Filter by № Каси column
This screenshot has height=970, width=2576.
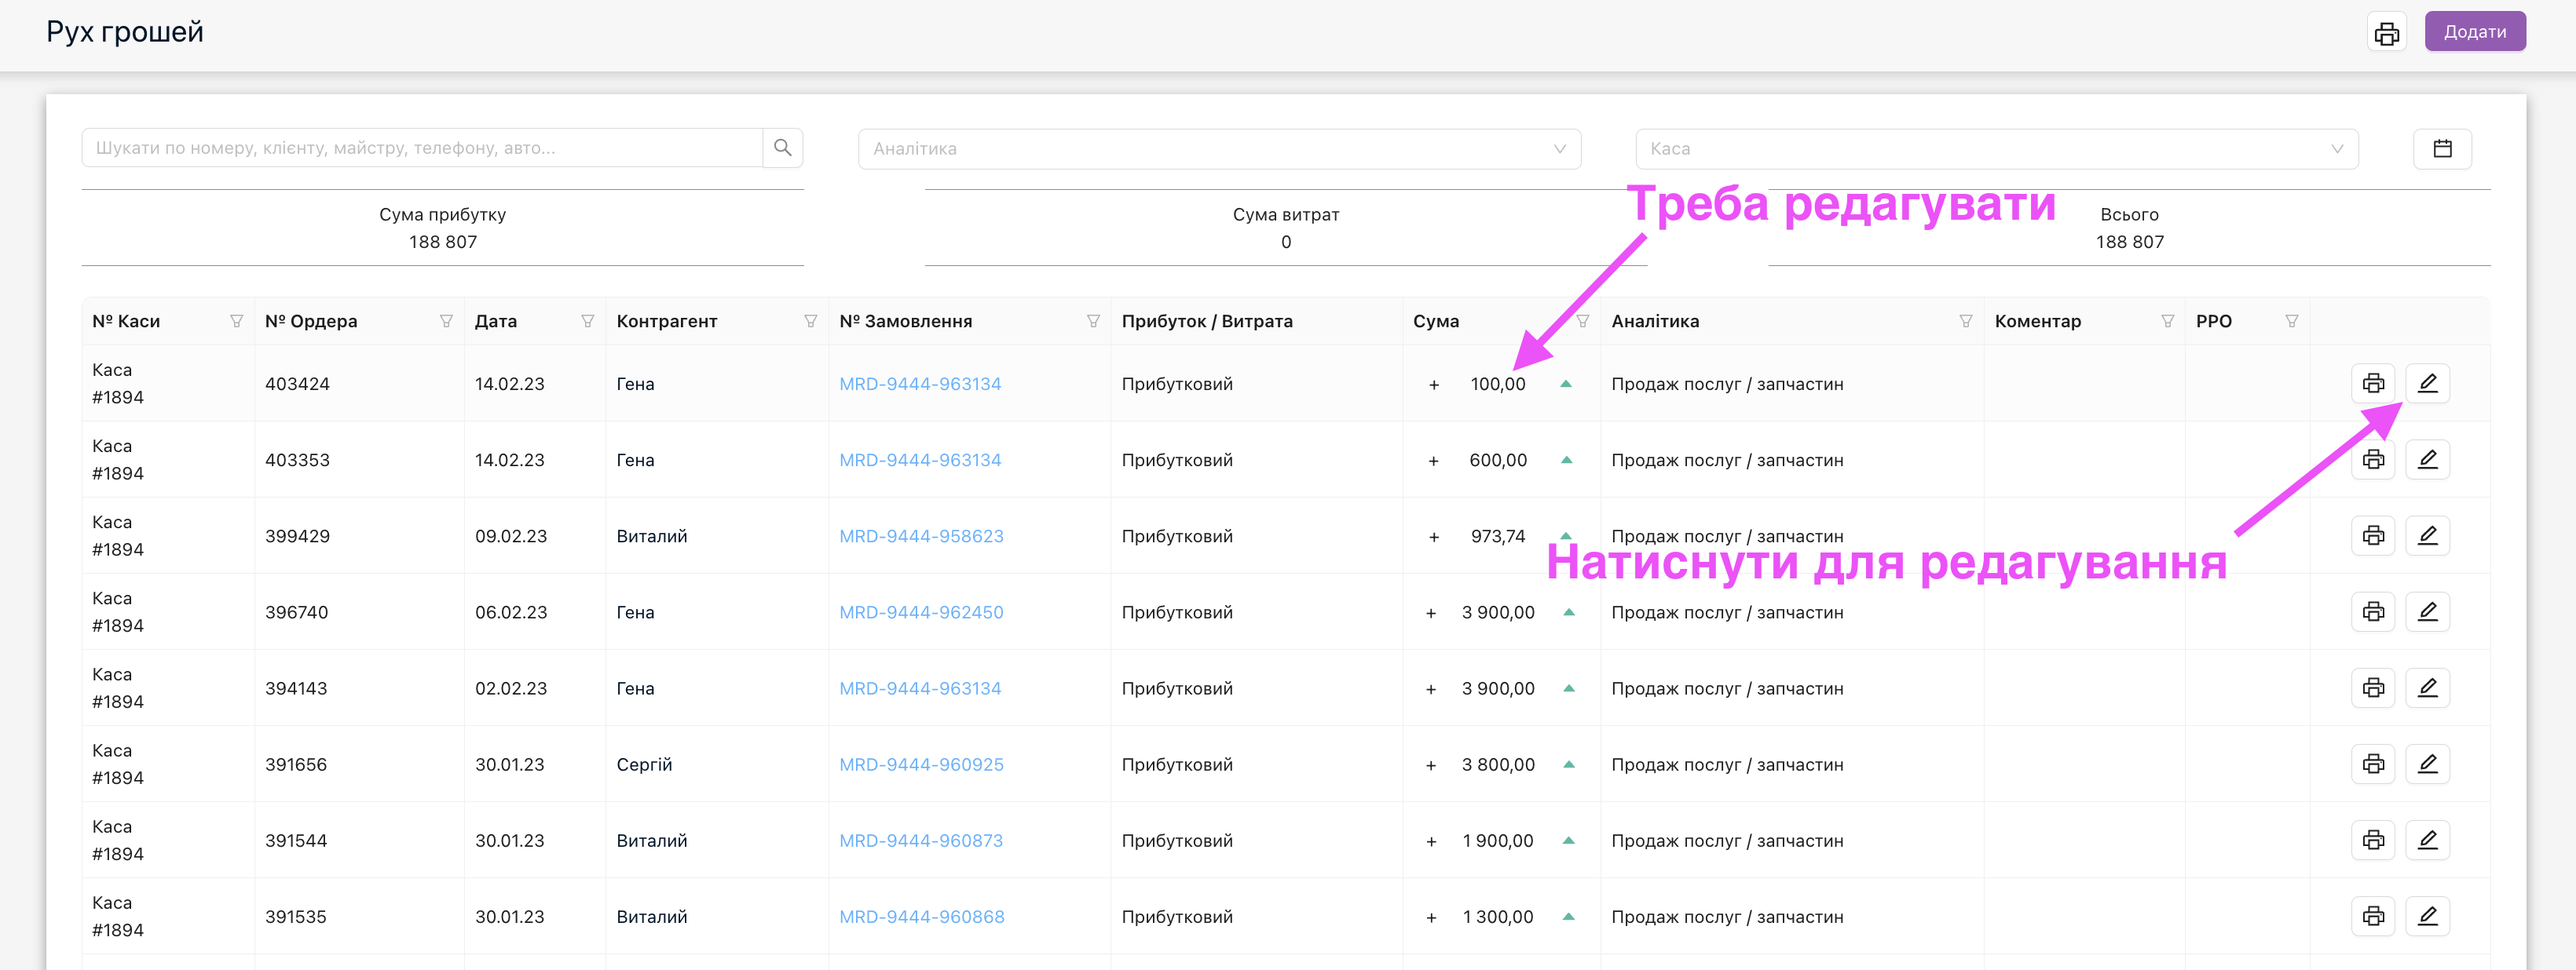click(236, 322)
